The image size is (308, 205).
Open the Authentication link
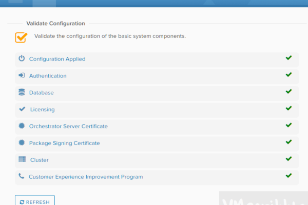pyautogui.click(x=48, y=76)
